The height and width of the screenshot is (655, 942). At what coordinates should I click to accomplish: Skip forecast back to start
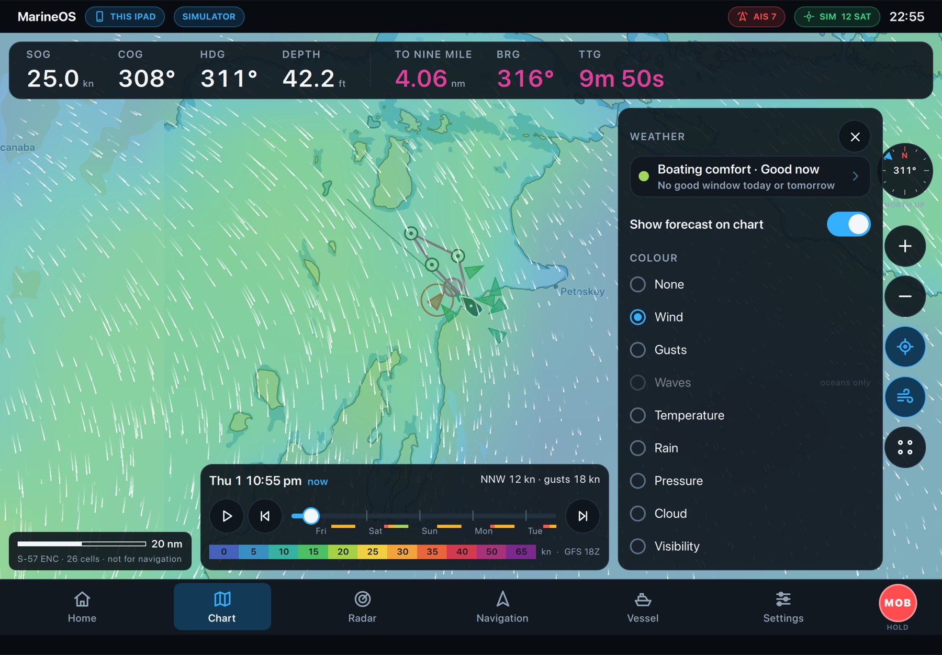(265, 516)
